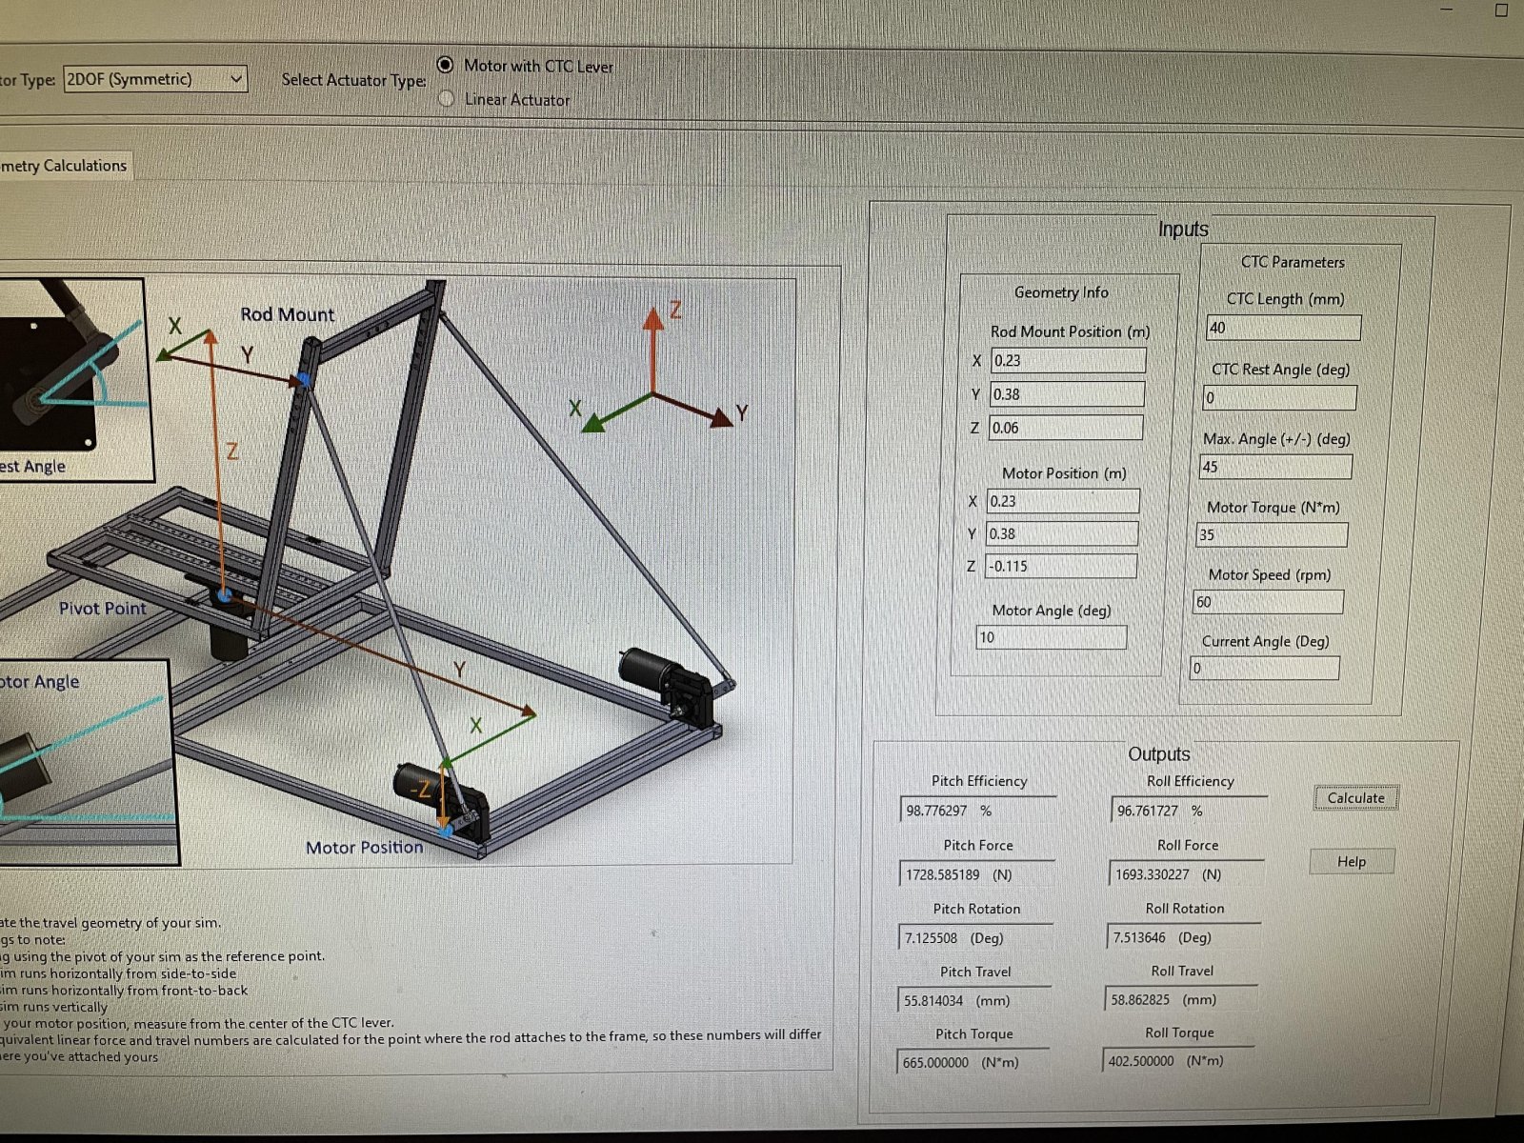Image resolution: width=1524 pixels, height=1143 pixels.
Task: Select the Roll Rotation output value
Action: tap(1183, 937)
